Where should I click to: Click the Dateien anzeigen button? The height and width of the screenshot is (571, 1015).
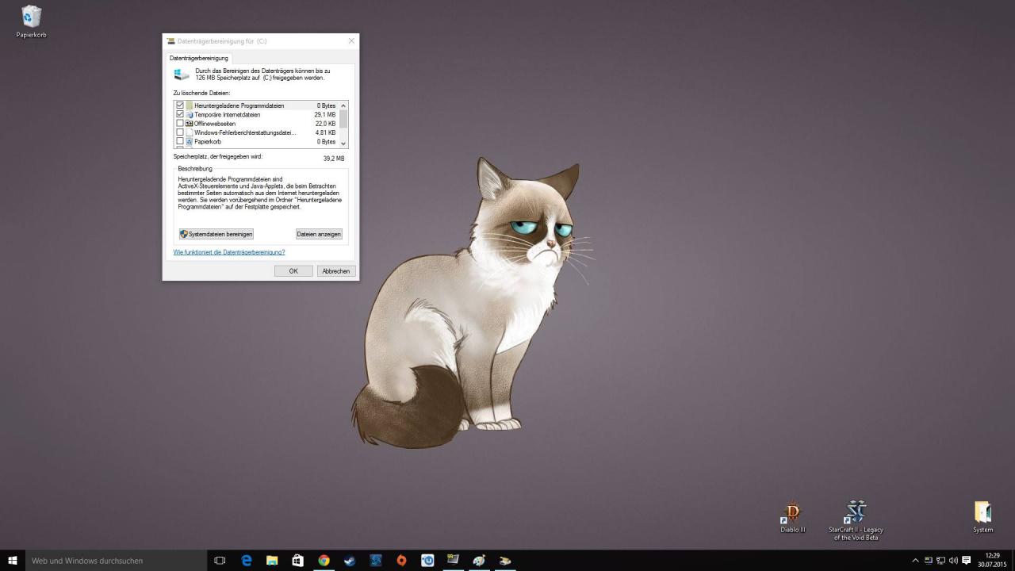319,234
